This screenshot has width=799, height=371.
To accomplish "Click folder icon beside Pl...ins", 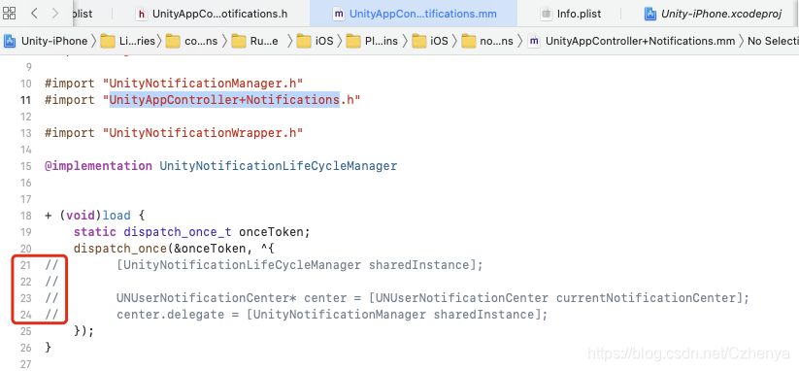I will 353,41.
